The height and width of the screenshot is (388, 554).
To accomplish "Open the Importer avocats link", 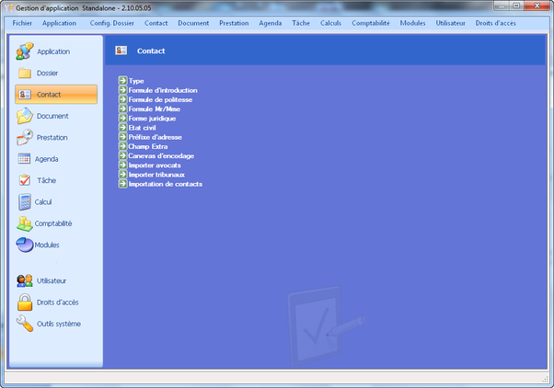I will click(155, 165).
